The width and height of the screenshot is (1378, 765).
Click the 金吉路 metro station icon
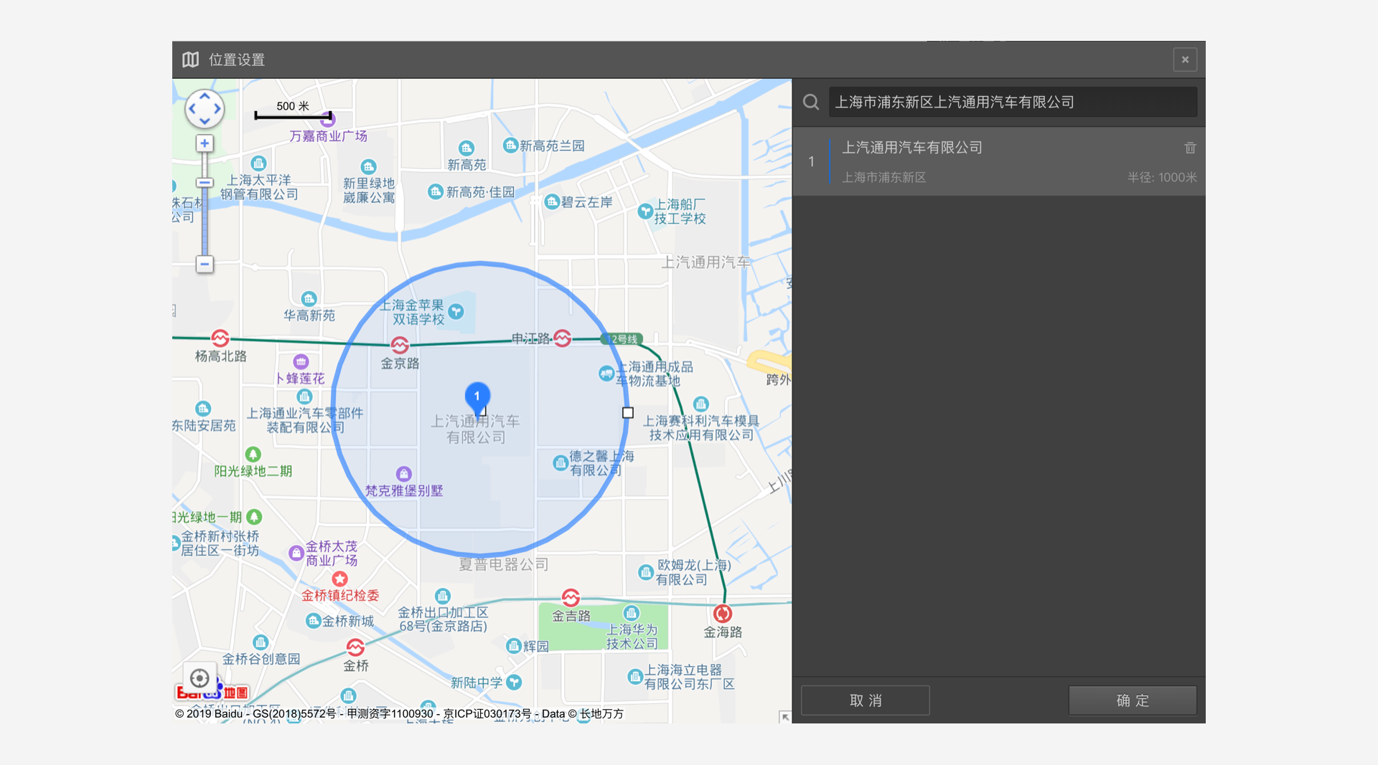coord(571,598)
